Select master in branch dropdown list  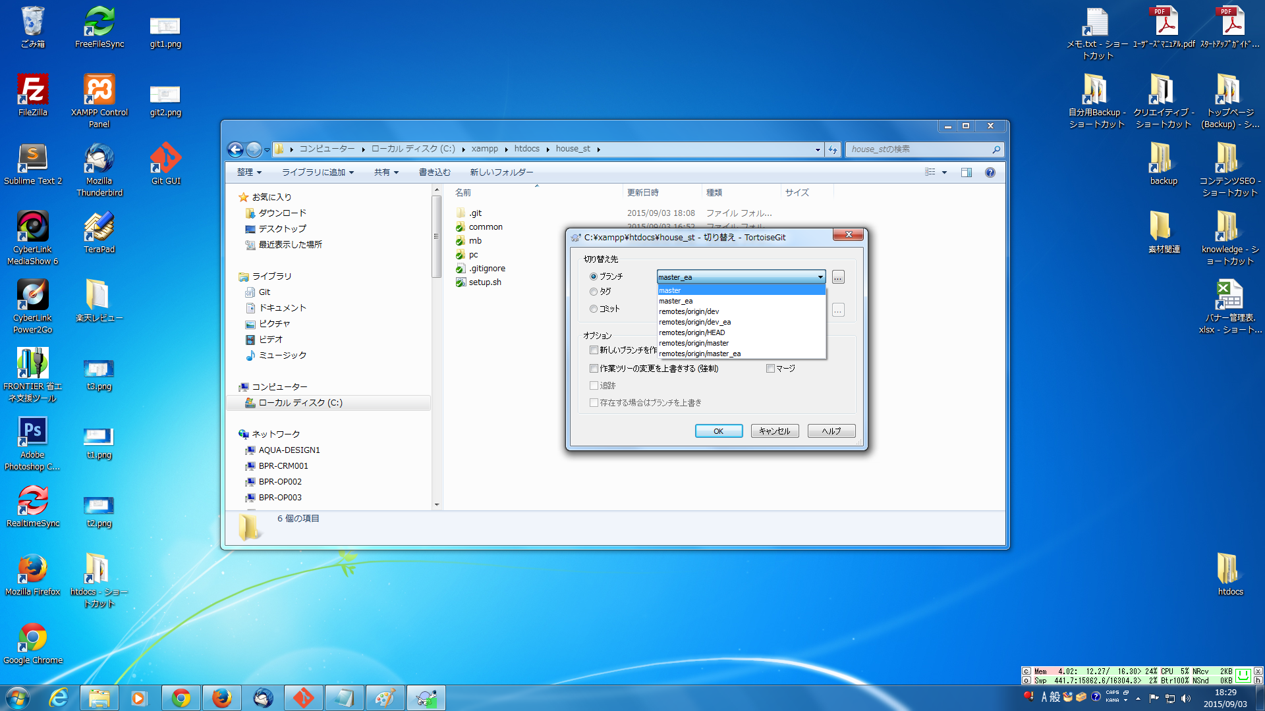point(670,290)
